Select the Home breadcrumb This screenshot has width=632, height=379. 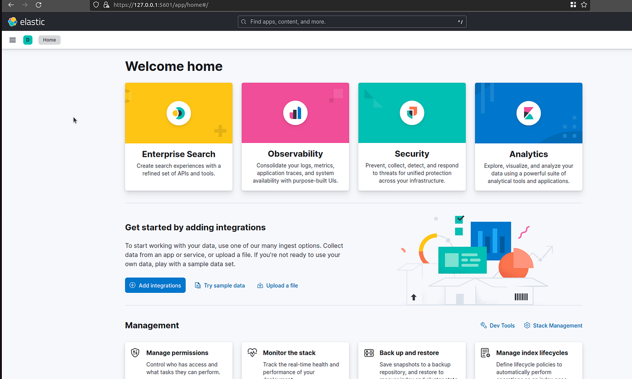click(49, 40)
